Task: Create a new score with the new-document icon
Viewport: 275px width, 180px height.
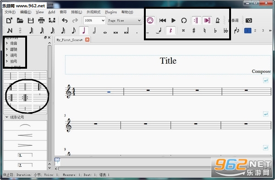Action: coord(9,20)
